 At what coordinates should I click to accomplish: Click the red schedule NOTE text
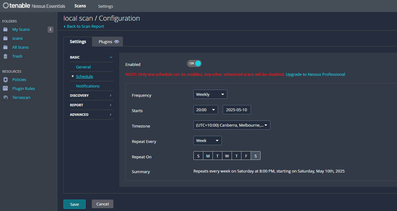(x=205, y=74)
